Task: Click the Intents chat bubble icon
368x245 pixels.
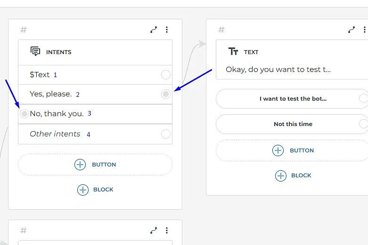Action: coord(35,52)
